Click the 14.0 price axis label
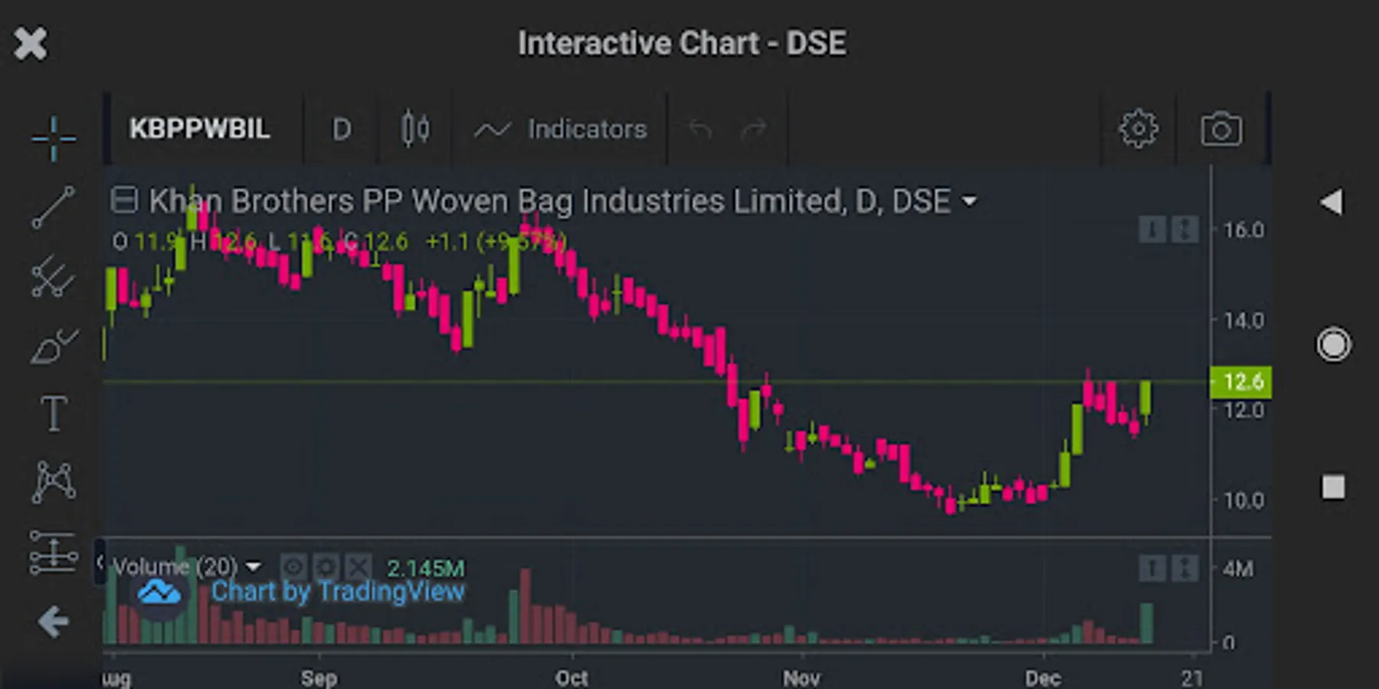The height and width of the screenshot is (689, 1379). pyautogui.click(x=1243, y=320)
